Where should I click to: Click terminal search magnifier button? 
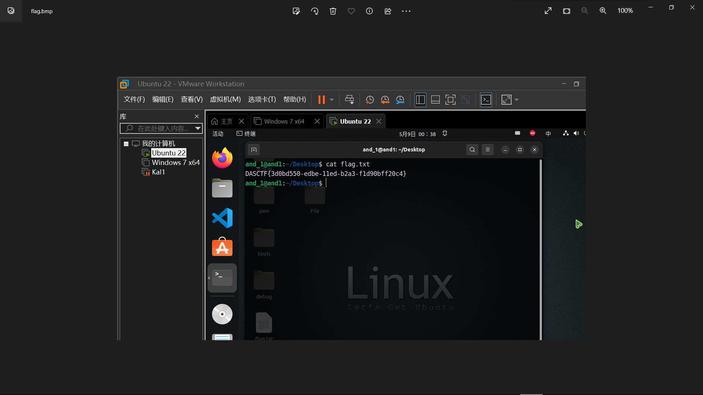click(472, 150)
